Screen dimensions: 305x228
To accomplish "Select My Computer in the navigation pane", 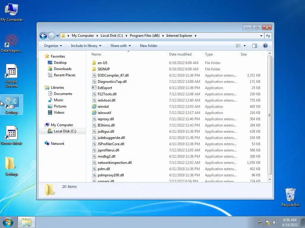I will tap(62, 125).
